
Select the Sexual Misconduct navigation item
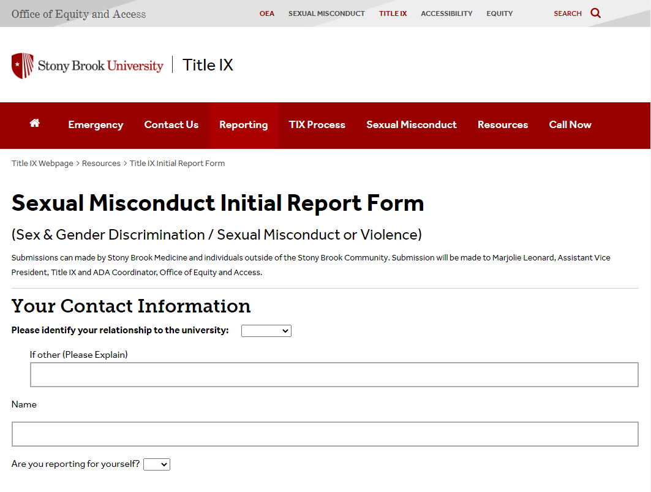click(x=411, y=124)
